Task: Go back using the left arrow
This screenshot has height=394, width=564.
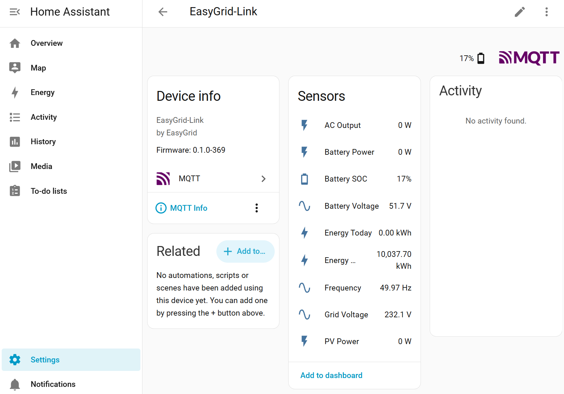Action: tap(163, 12)
